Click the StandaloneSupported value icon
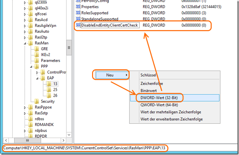This screenshot has width=239, height=155. [x=78, y=19]
